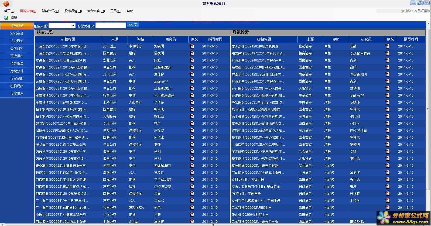Click 原文 column header in 资讯检索 table
Viewport: 431px width, 226px height.
tap(390, 39)
